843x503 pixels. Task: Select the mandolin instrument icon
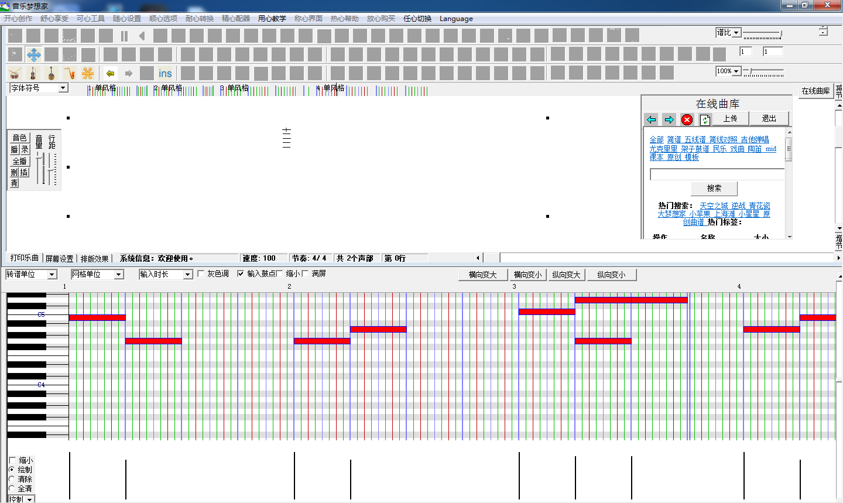click(52, 73)
